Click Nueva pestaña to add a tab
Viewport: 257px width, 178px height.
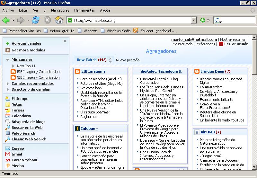point(128,60)
